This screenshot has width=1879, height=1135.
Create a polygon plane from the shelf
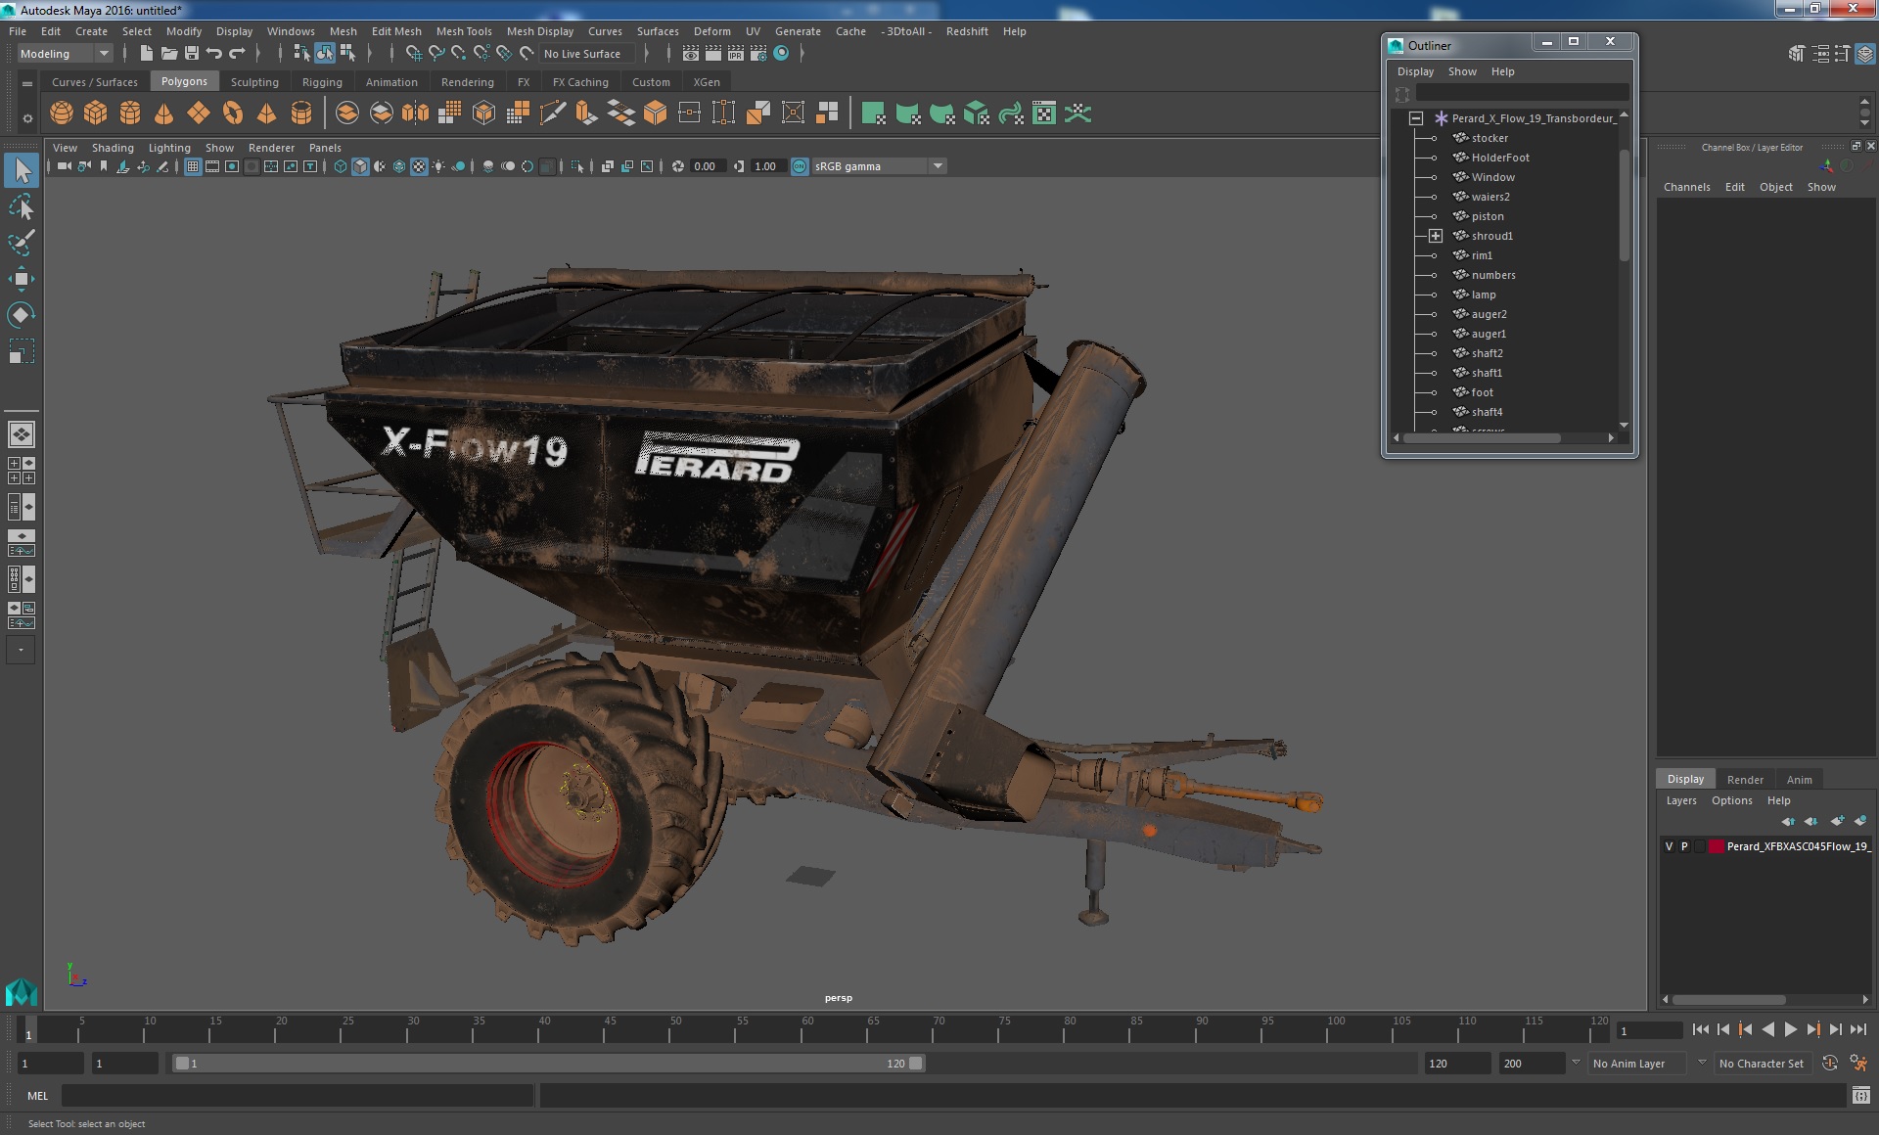(199, 113)
